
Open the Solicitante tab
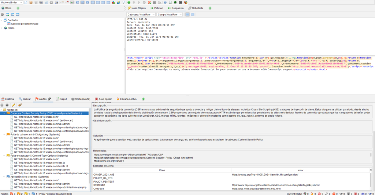[196, 8]
